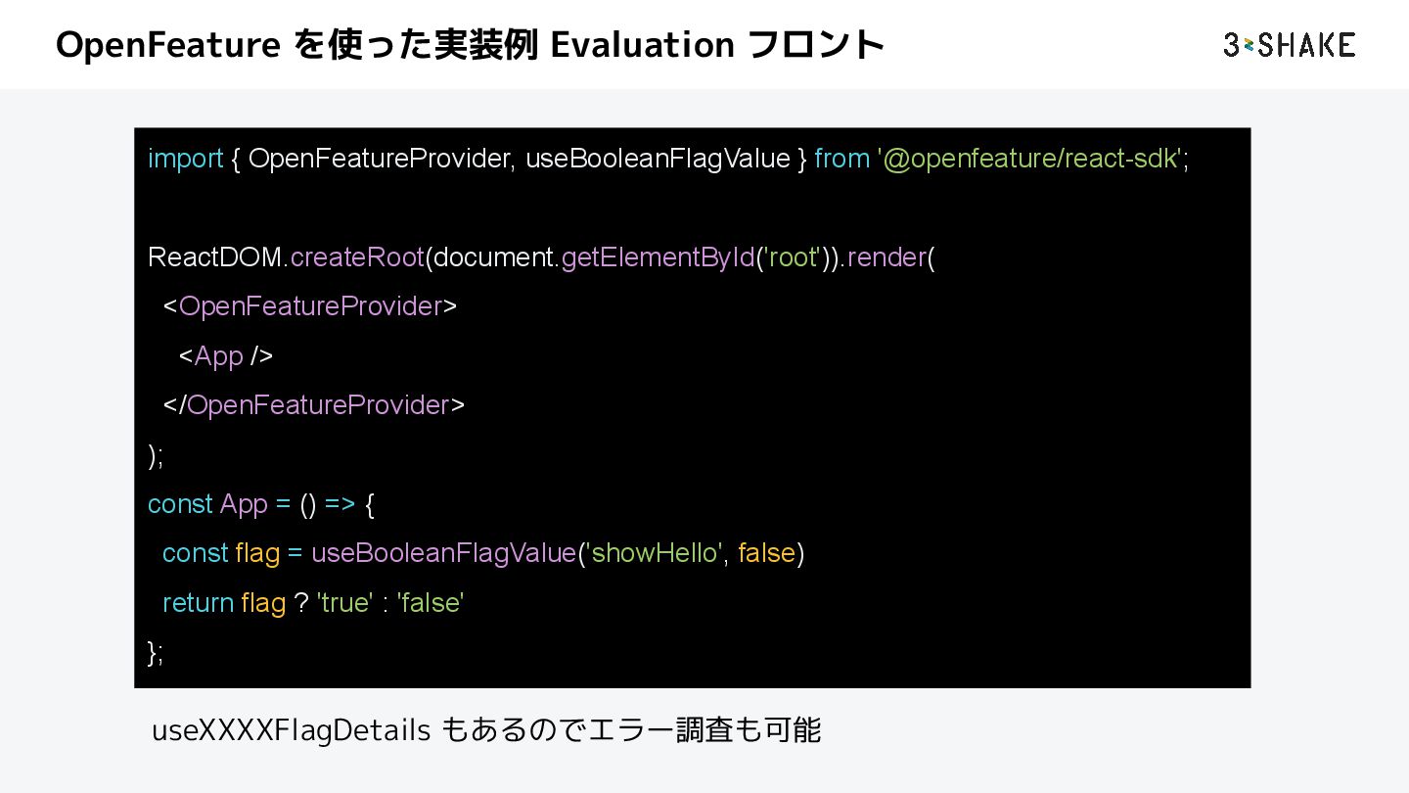Image resolution: width=1409 pixels, height=793 pixels.
Task: Click the 'return' keyword
Action: pos(198,603)
